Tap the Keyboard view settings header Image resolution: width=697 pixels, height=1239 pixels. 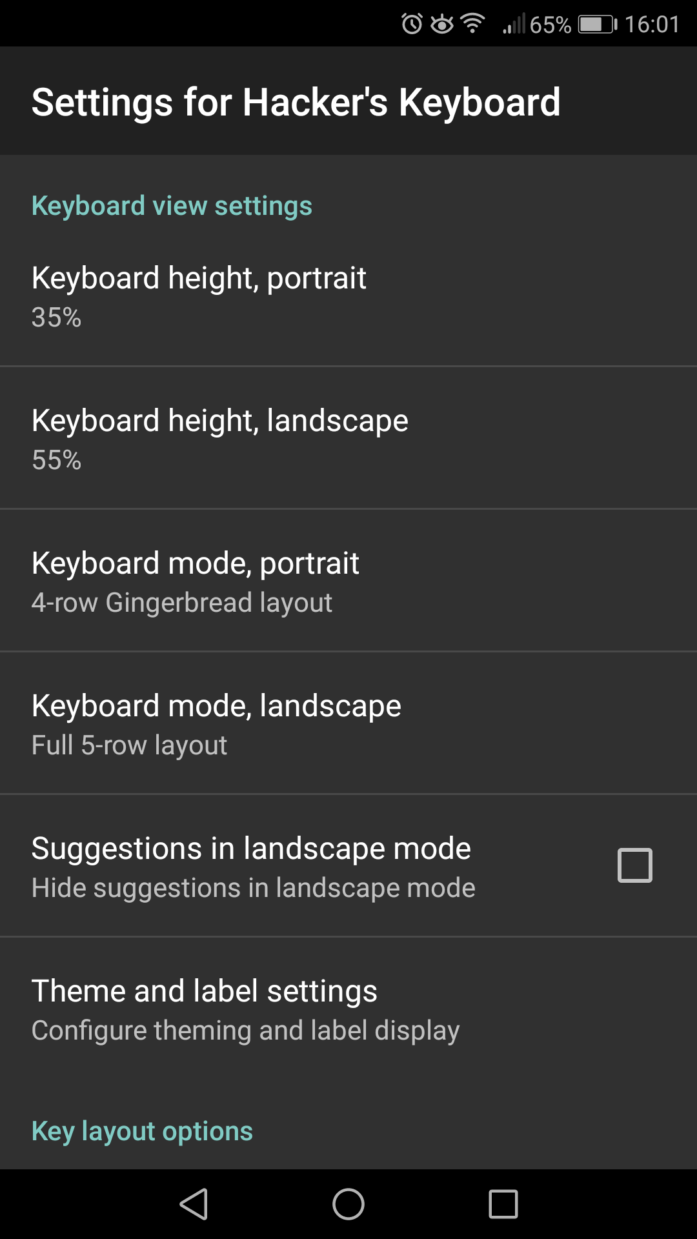[x=172, y=206]
